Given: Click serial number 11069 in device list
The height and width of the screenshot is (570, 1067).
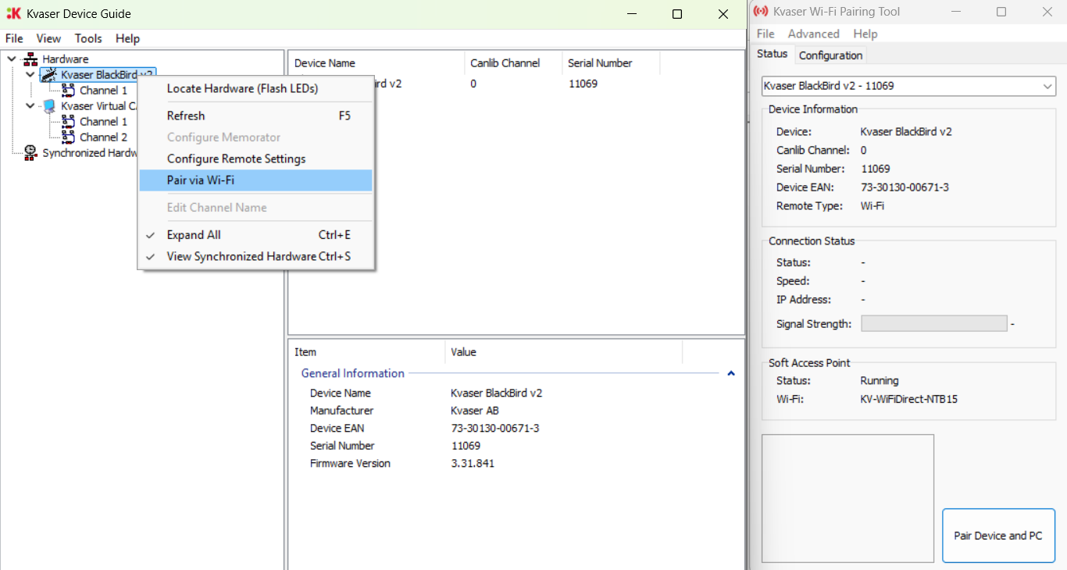Looking at the screenshot, I should [583, 84].
